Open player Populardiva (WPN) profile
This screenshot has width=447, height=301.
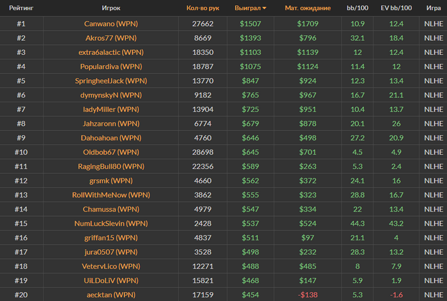point(111,66)
